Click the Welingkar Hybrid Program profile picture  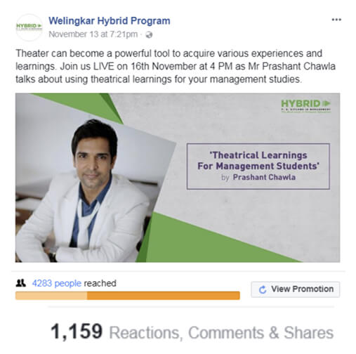tap(29, 27)
